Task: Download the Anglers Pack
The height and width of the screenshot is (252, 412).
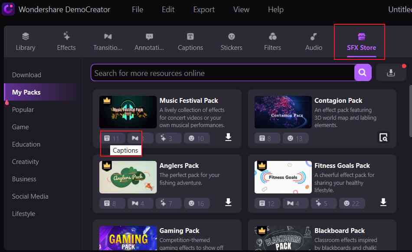Action: pyautogui.click(x=228, y=202)
